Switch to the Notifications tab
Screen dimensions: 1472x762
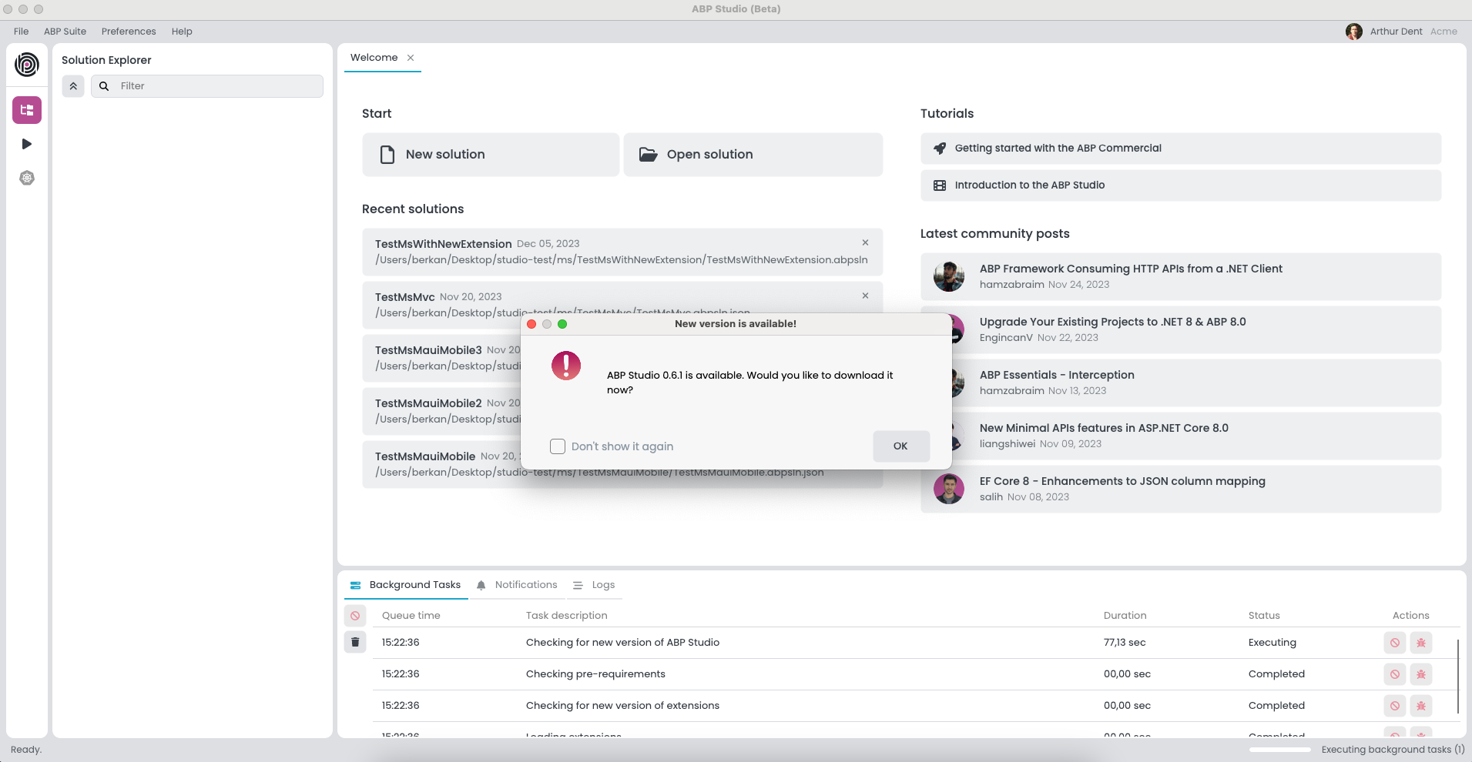click(525, 585)
